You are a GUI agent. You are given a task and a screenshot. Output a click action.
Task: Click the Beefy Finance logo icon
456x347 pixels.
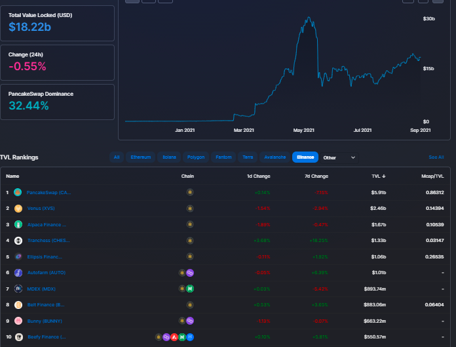point(19,337)
